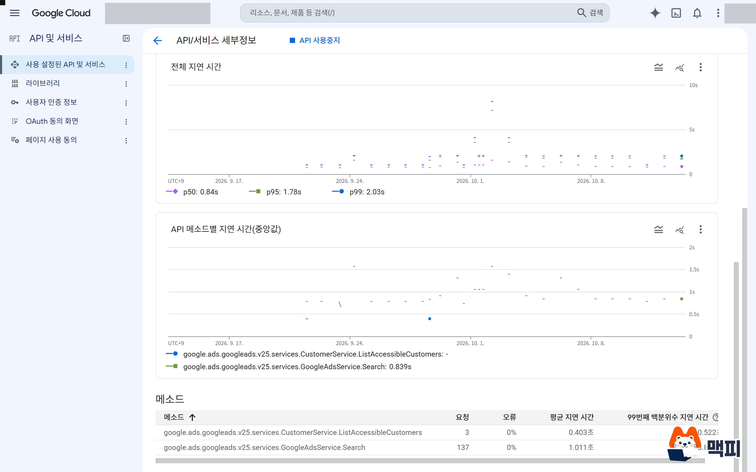Click the user account avatar area
This screenshot has width=756, height=472.
tap(740, 13)
